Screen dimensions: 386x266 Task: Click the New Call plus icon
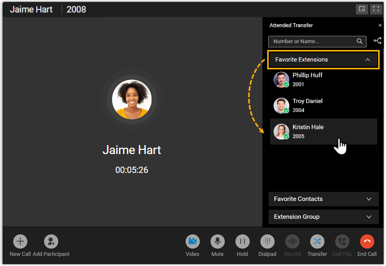[20, 241]
